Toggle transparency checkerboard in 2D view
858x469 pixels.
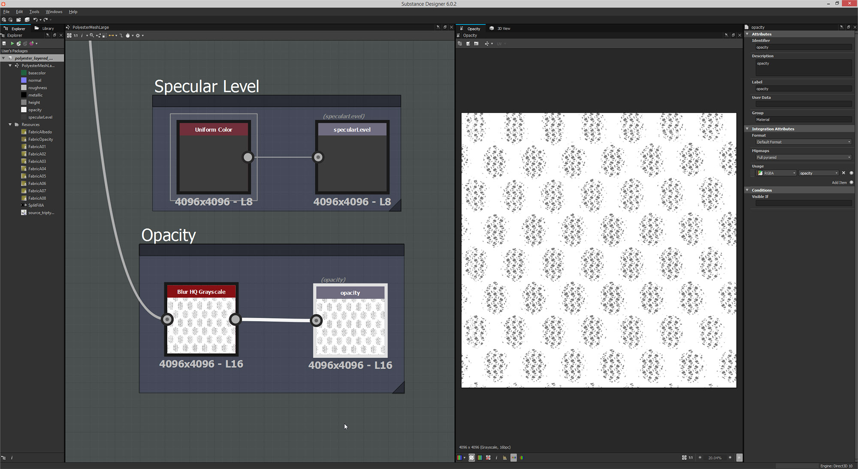(x=471, y=458)
